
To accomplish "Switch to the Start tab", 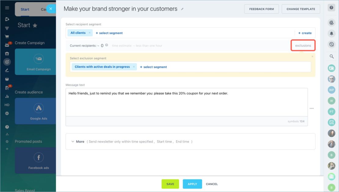I will click(x=25, y=9).
